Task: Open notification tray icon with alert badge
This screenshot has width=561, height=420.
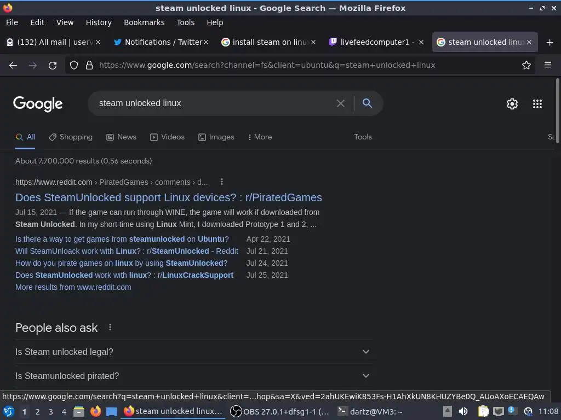Action: 512,411
